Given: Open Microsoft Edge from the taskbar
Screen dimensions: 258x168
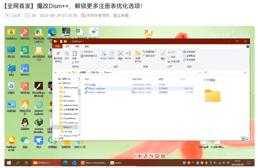Looking at the screenshot, I should coord(65,163).
